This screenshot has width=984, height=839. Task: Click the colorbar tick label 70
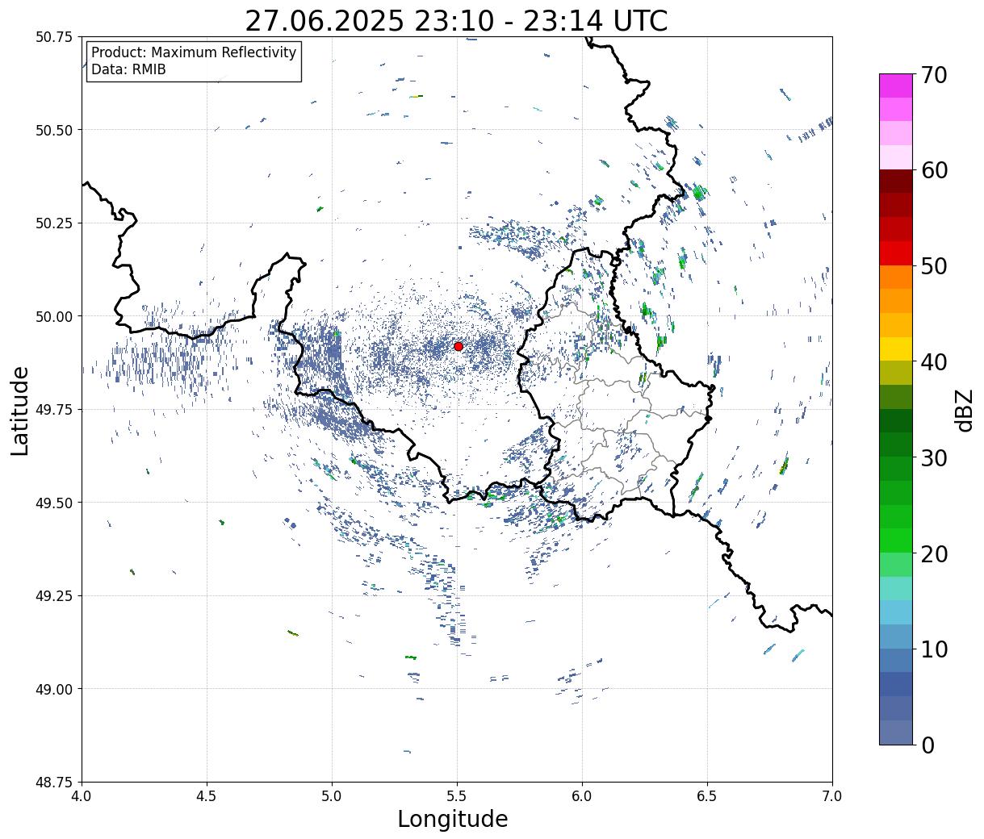click(933, 75)
